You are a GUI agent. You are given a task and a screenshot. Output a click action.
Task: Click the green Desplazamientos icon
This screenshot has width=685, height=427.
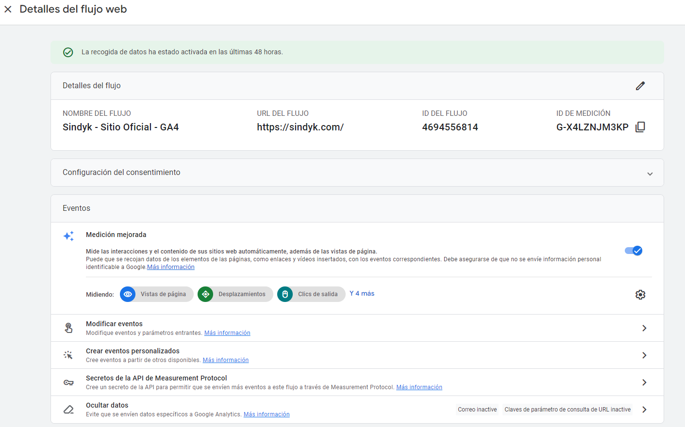click(x=205, y=294)
